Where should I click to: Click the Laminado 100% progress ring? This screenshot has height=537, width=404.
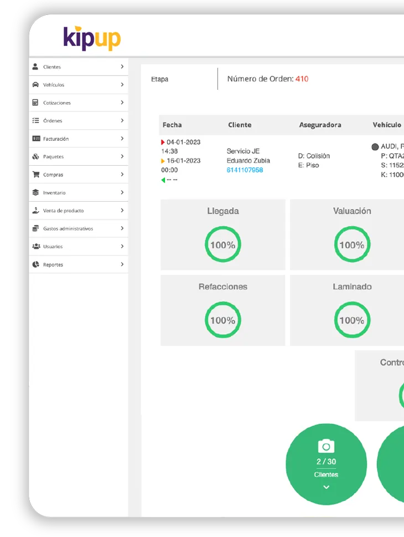point(352,320)
